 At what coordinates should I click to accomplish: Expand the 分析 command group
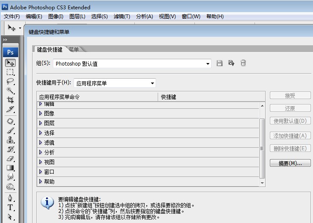click(x=41, y=152)
